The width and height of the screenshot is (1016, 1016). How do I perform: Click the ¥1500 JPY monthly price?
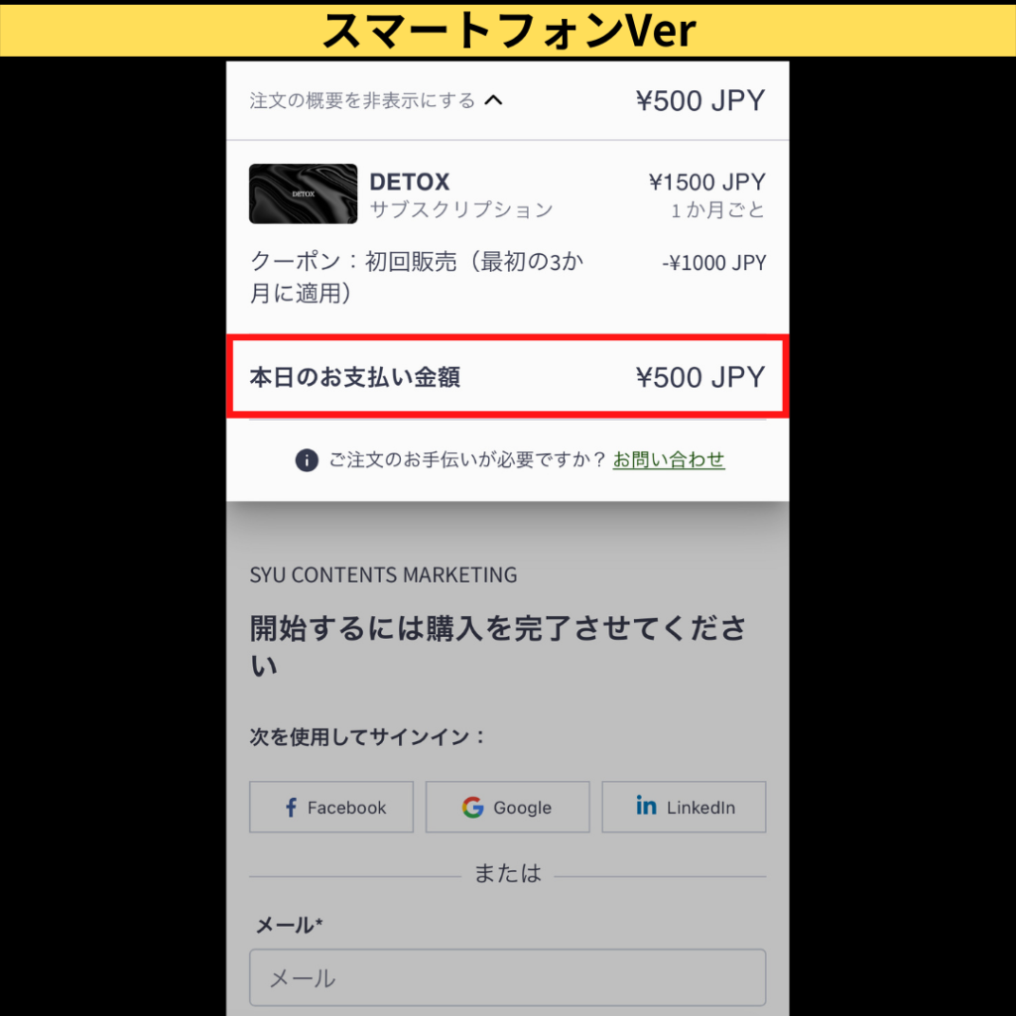click(706, 183)
